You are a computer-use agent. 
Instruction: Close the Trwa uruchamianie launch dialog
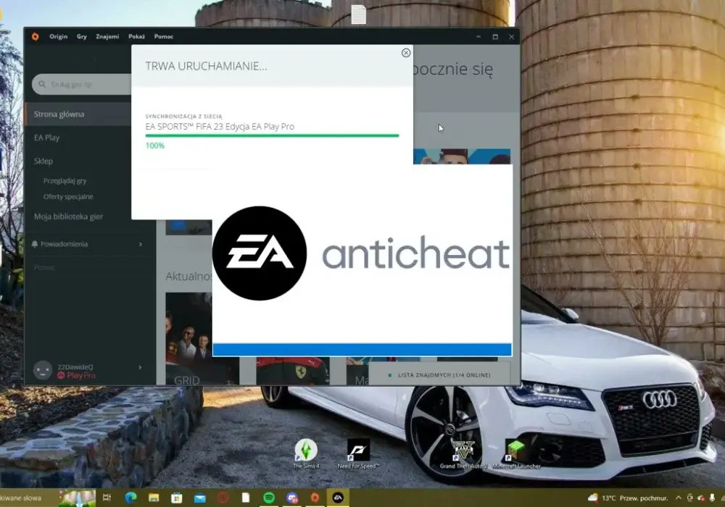pos(405,53)
